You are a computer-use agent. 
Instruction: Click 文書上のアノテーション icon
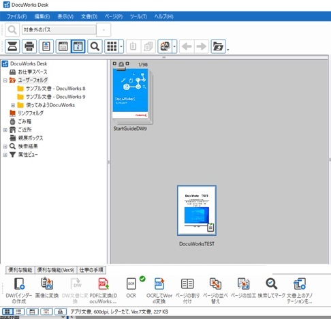pyautogui.click(x=300, y=284)
